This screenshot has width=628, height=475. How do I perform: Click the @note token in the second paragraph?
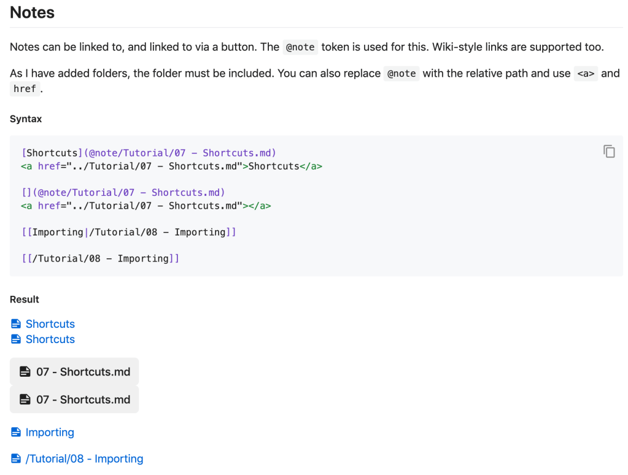(401, 74)
